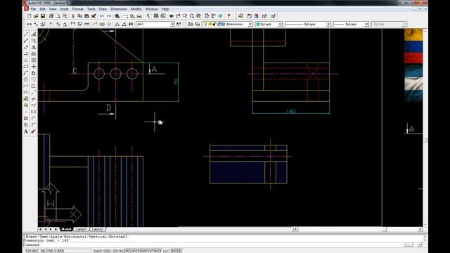Toggle layer on/off lightbulb icon
450x253 pixels.
pos(205,25)
